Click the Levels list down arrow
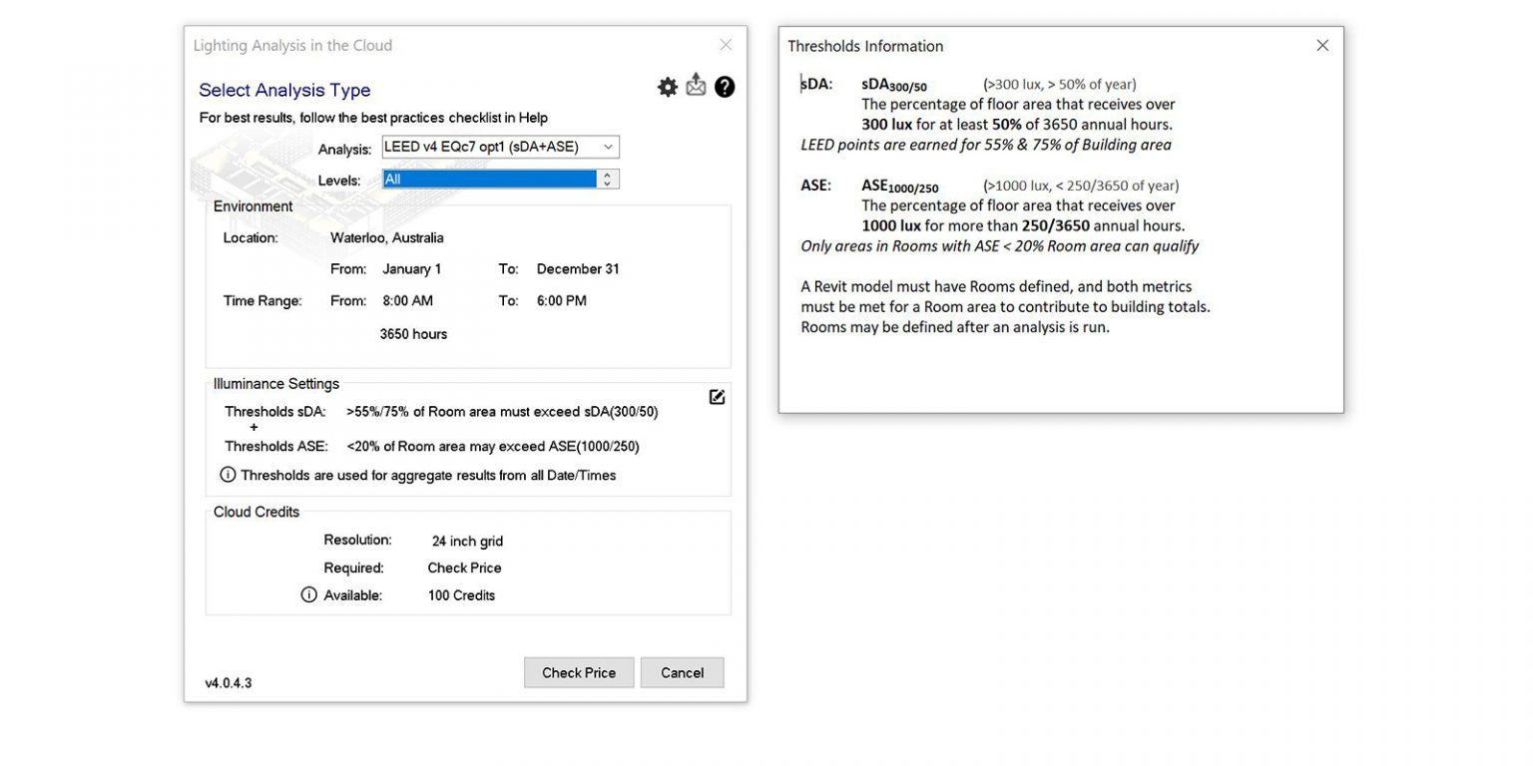The width and height of the screenshot is (1533, 766). (607, 184)
